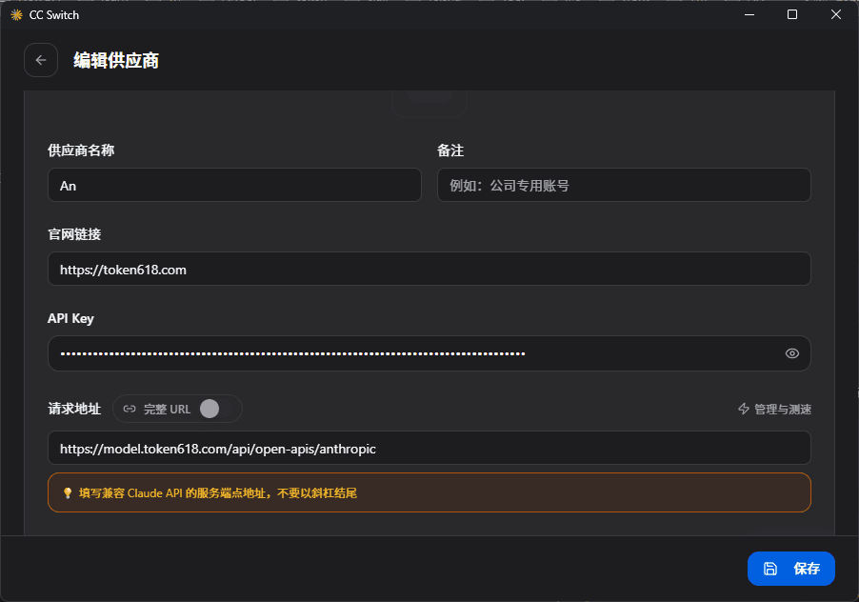The width and height of the screenshot is (859, 602).
Task: Click the lightbulb icon in the tip banner
Action: [x=68, y=493]
